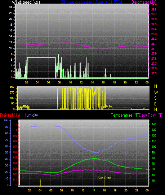The image size is (165, 195).
Task: Click the Windspeed (kts) axis title
Action: coord(26,2)
